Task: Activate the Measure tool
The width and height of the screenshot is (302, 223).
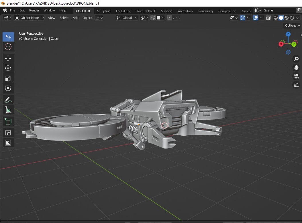Action: [x=8, y=110]
